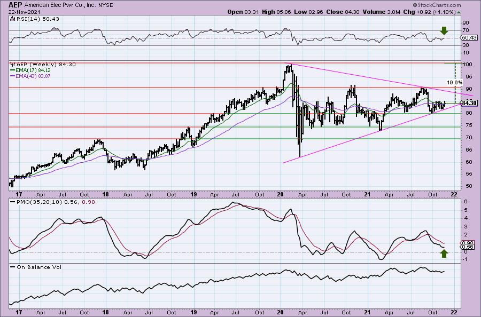Image resolution: width=481 pixels, height=317 pixels.
Task: Click the 0.98 PMO signal value tag
Action: [x=468, y=243]
